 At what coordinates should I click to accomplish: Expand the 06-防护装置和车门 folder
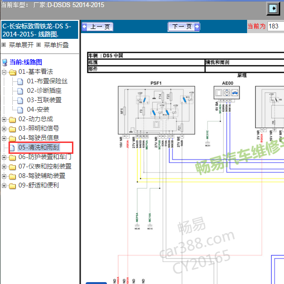4,158
